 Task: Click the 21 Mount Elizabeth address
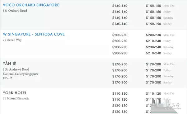16,98
